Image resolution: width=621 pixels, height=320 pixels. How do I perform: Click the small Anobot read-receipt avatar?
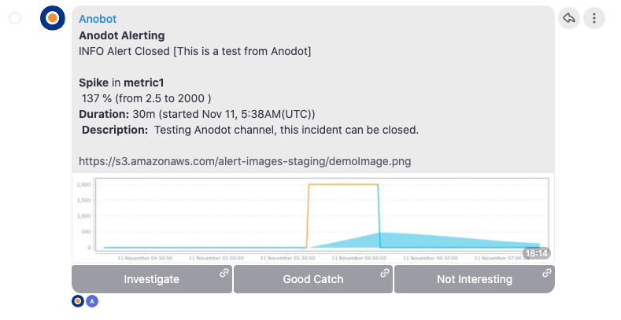pyautogui.click(x=78, y=301)
